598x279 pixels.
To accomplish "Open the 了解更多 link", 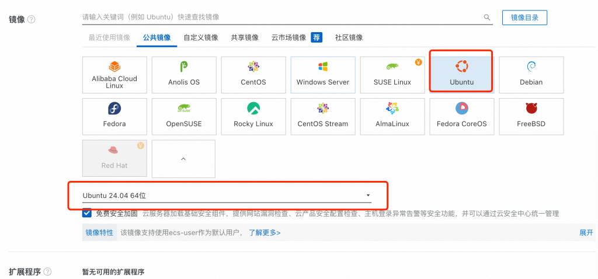I will (265, 232).
